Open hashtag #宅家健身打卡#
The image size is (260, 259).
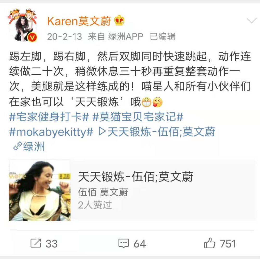point(49,117)
